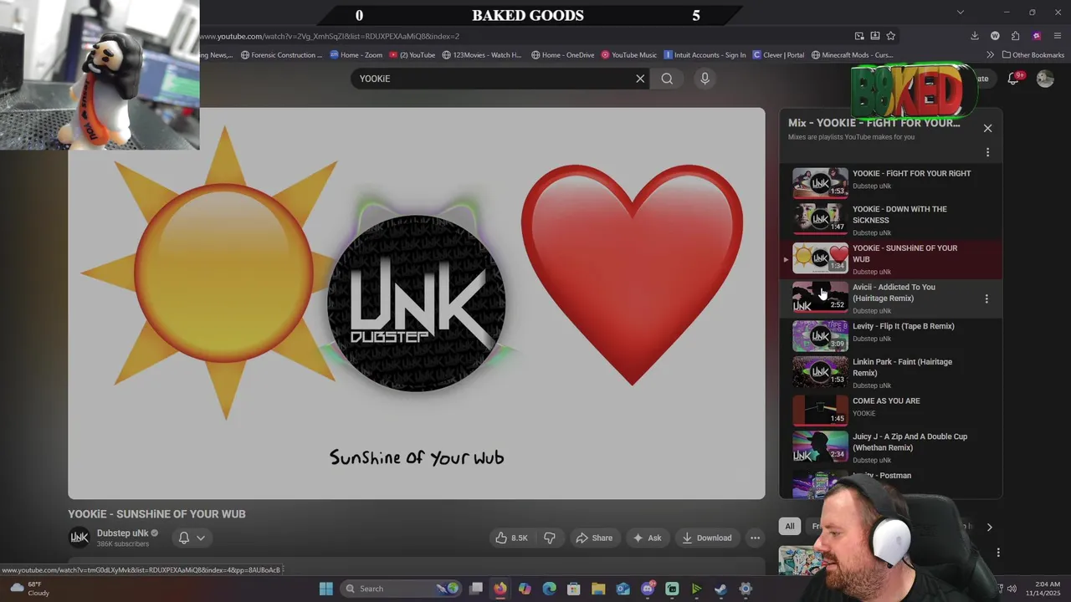Click the YouTube search magnifier button
The width and height of the screenshot is (1071, 602).
[667, 79]
